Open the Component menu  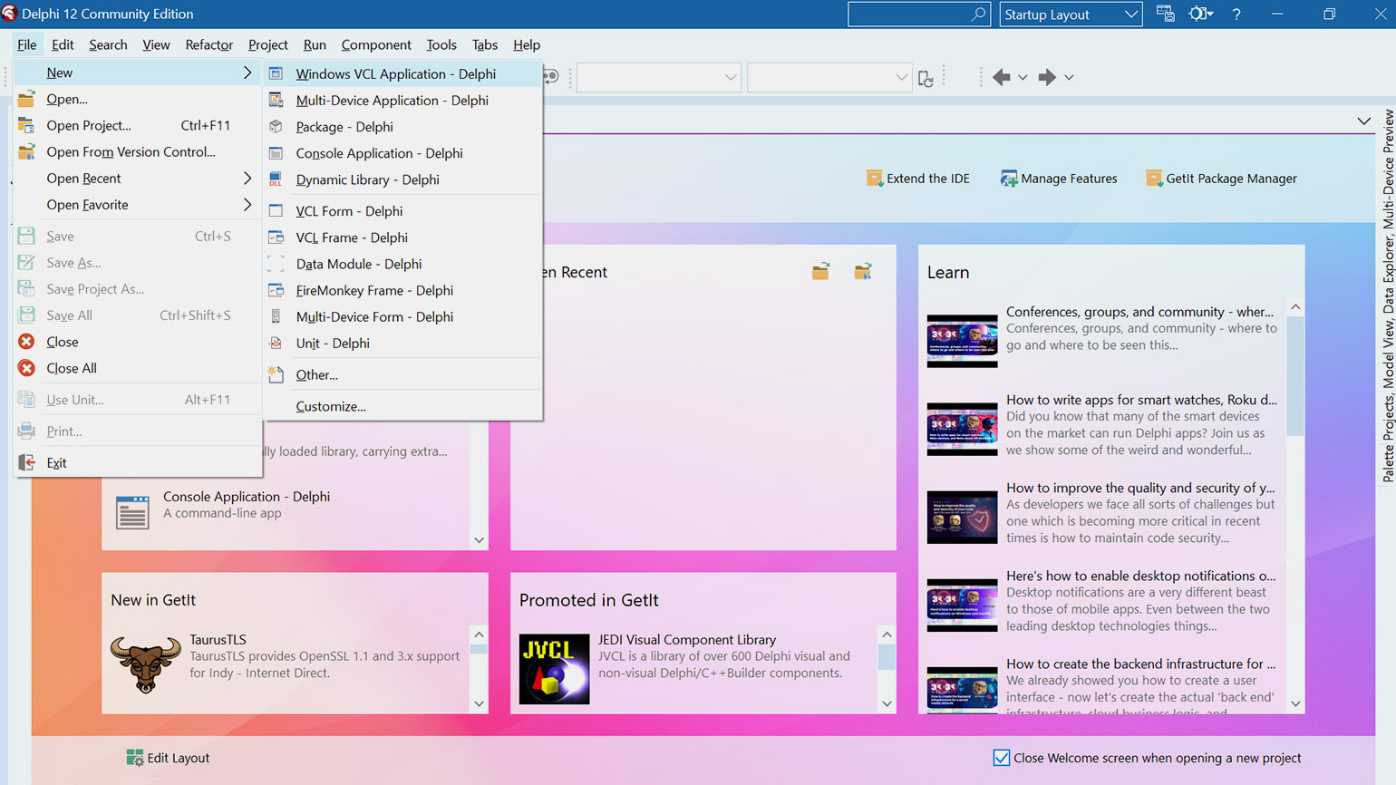376,44
